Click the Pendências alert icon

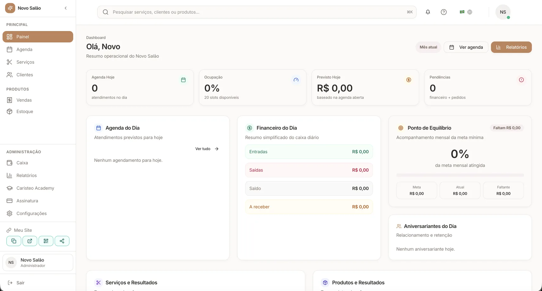[x=521, y=80]
